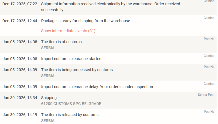Click PostNL label on being processed row
Viewport: 218px width, 124px height.
point(209,67)
